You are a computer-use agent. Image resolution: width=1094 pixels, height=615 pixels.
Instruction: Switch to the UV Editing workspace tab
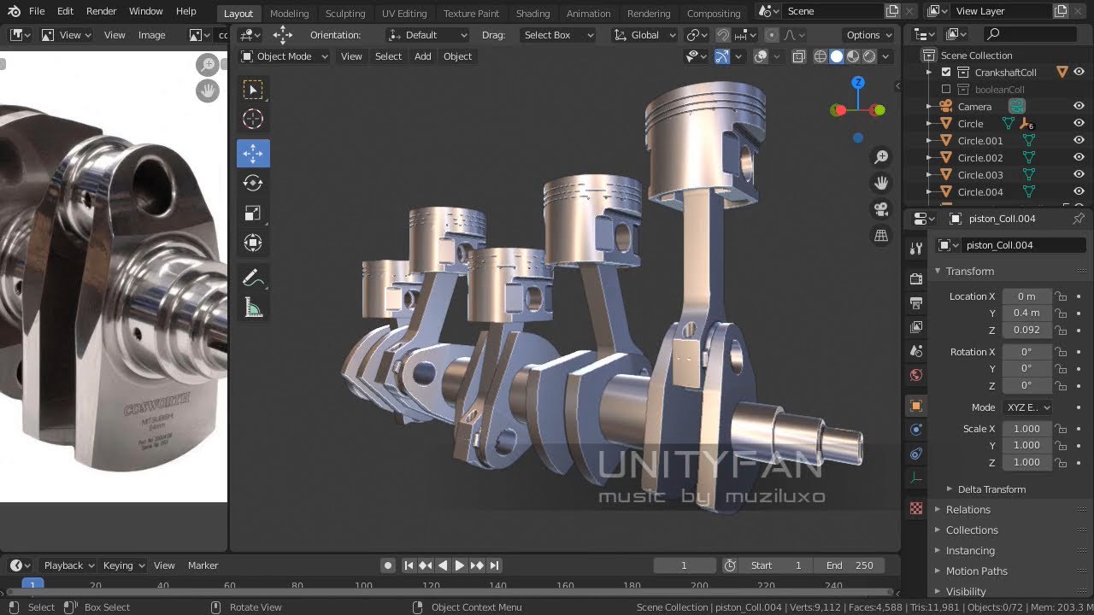pos(404,14)
